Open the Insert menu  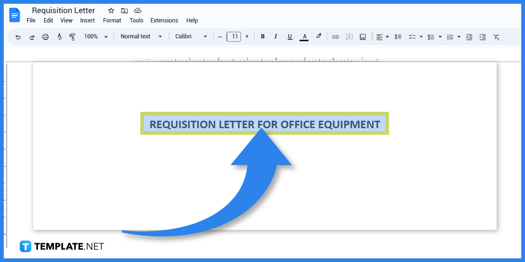(87, 21)
